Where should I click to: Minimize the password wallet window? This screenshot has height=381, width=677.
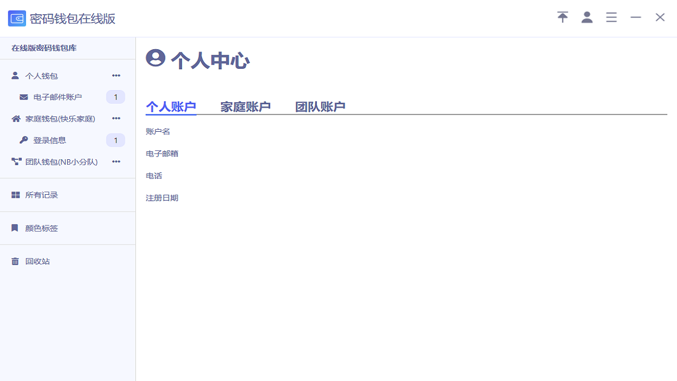click(636, 17)
